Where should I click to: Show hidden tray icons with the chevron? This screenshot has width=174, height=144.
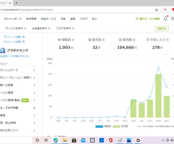click(x=163, y=140)
